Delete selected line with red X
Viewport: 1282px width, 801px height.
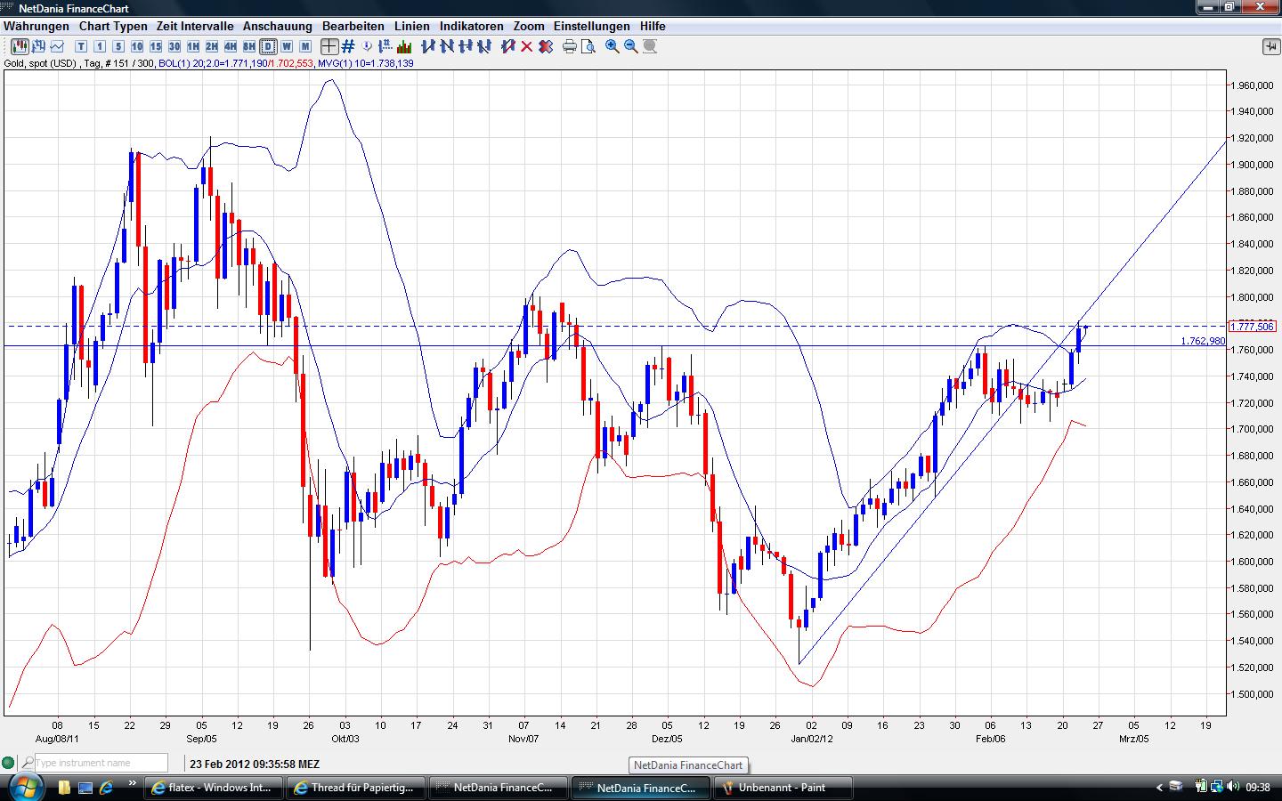point(526,46)
